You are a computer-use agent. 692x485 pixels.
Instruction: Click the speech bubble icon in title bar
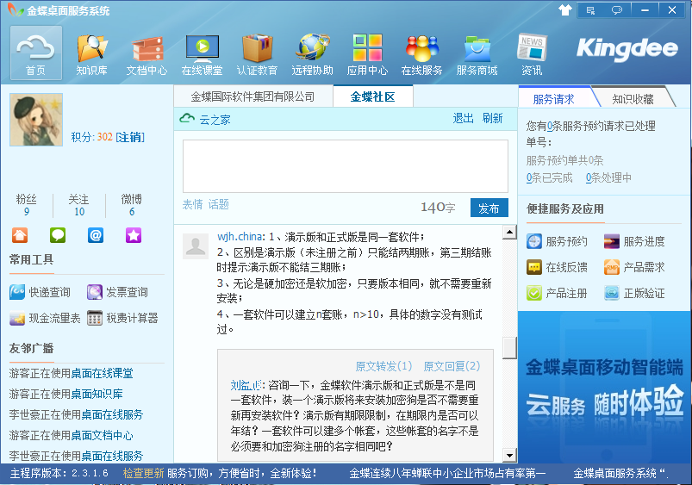tap(617, 9)
